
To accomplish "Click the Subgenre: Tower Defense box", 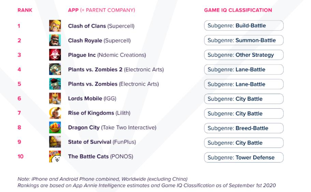I will pos(244,157).
